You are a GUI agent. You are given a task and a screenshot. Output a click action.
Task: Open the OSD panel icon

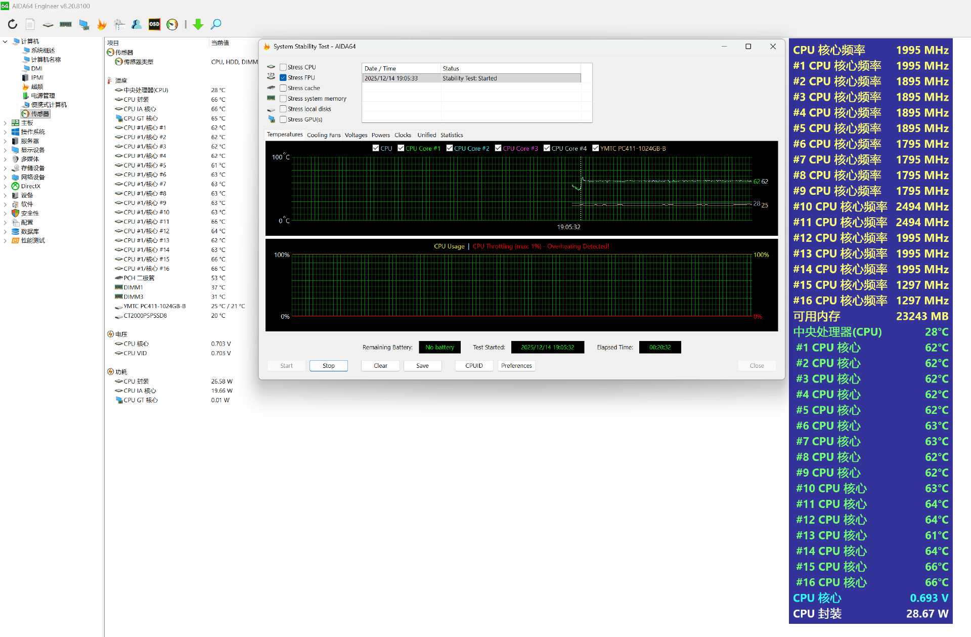pyautogui.click(x=154, y=24)
